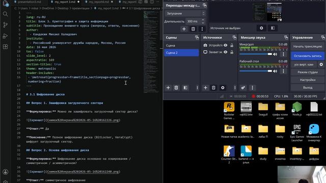326x183 pixels.
Task: Open the Source Control view in VS Code
Action: point(6,25)
